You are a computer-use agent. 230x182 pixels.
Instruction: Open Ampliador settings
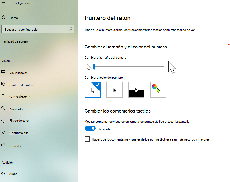point(17,109)
